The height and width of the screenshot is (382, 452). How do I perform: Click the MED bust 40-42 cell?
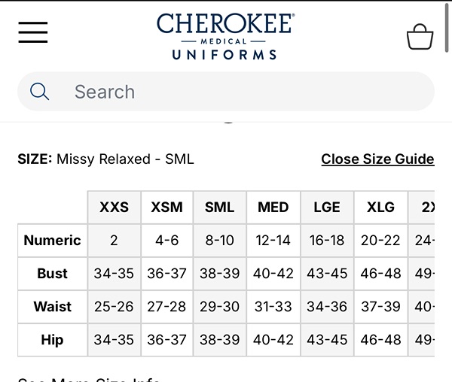click(273, 274)
